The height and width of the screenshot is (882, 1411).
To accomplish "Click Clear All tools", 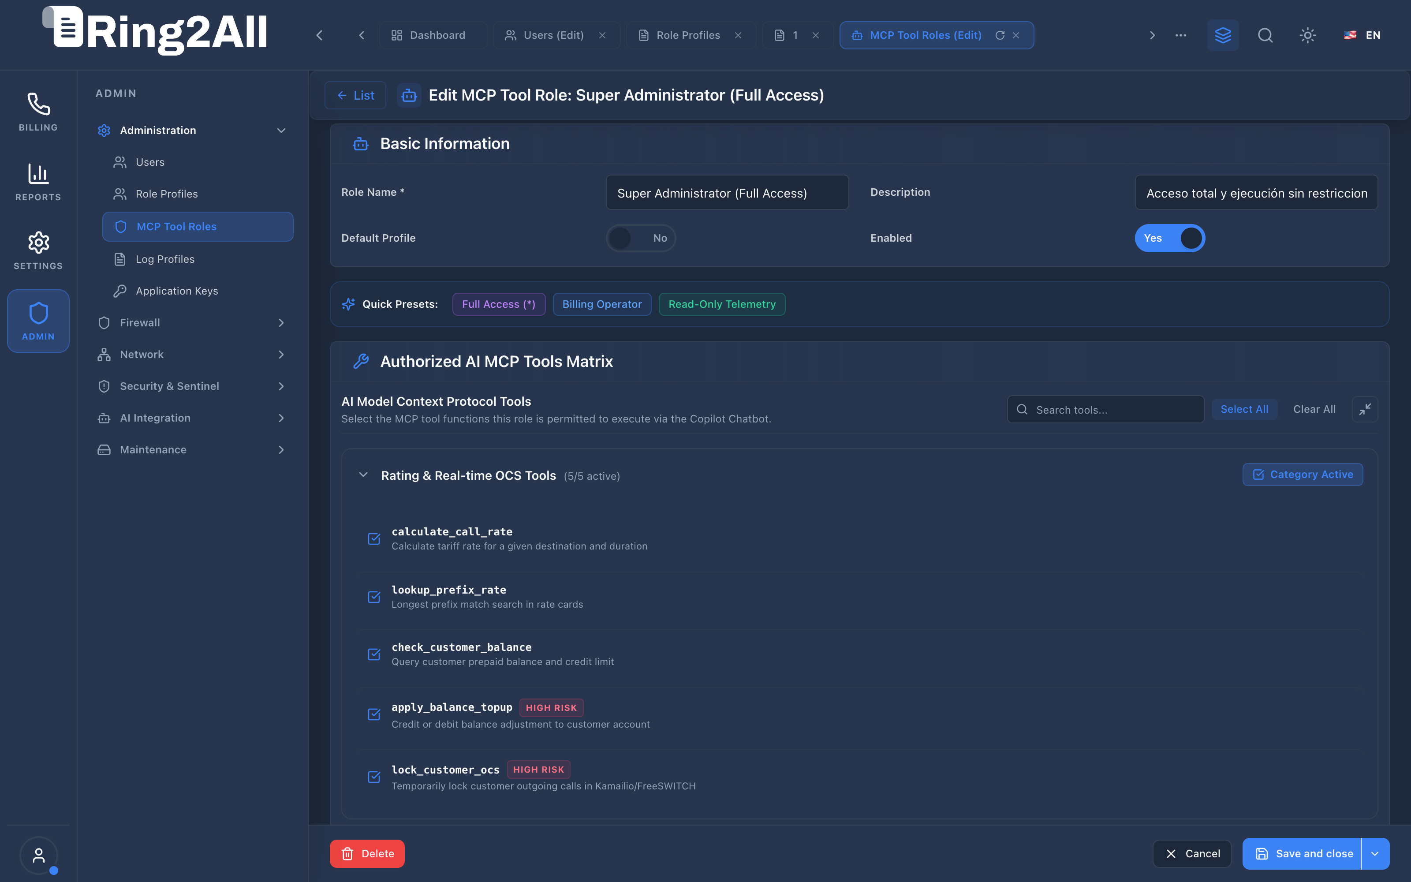I will coord(1314,410).
